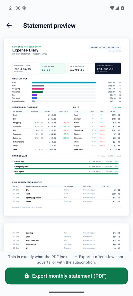133x296 pixels.
Task: Tap the Expense Diary report heading
Action: (x=25, y=50)
